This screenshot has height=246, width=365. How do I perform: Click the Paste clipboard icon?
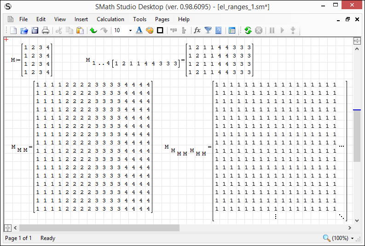[x=80, y=30]
